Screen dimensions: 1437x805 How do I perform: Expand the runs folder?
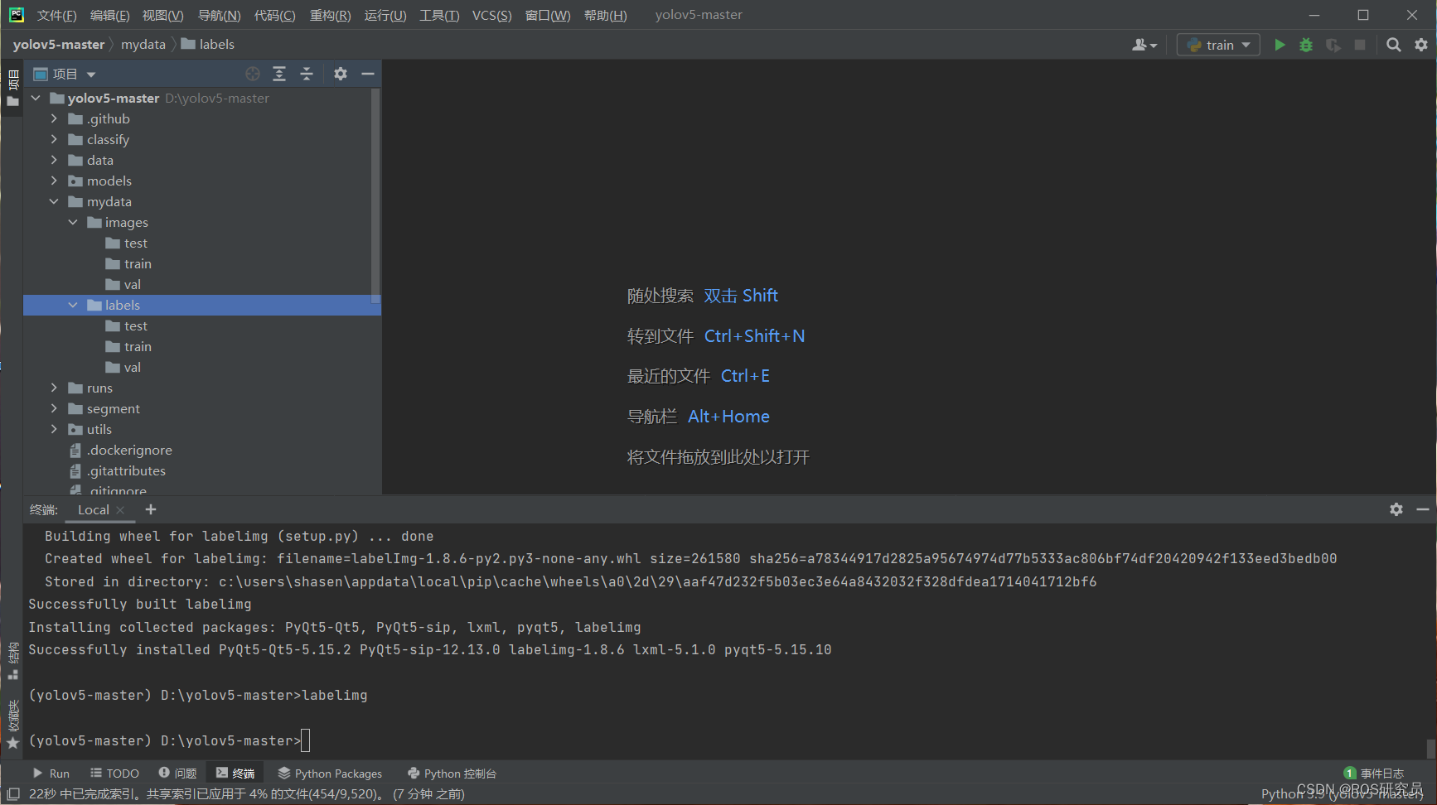coord(54,388)
